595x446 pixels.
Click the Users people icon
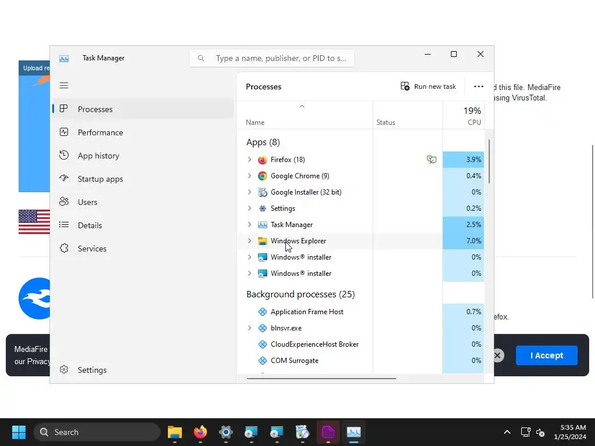point(64,202)
